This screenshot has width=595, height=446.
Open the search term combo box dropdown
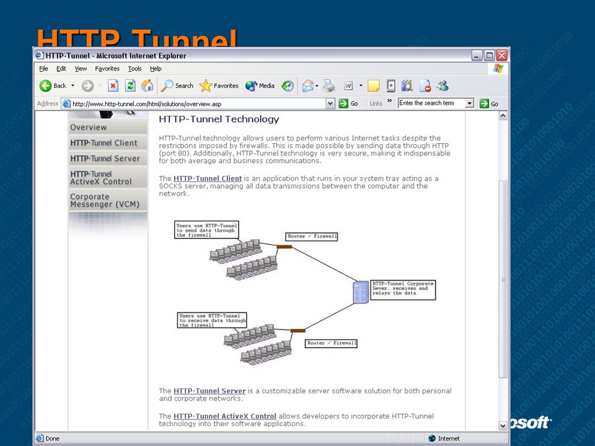pos(470,103)
